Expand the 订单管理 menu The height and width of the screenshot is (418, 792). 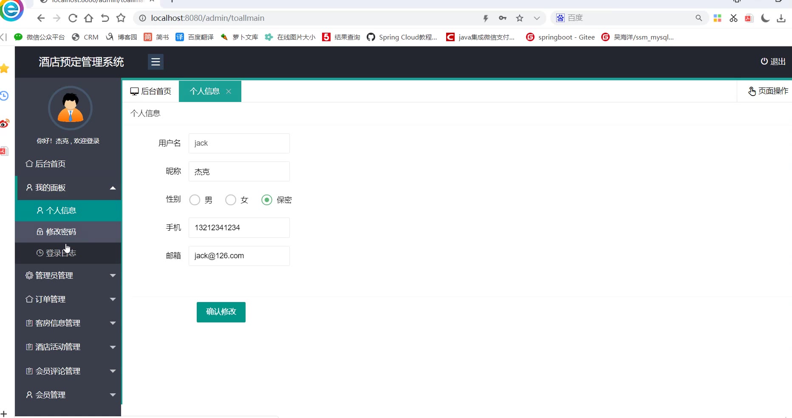[68, 299]
